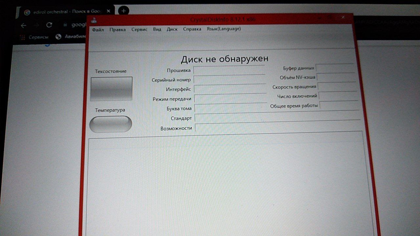Click the Режим передачи field

coord(230,98)
